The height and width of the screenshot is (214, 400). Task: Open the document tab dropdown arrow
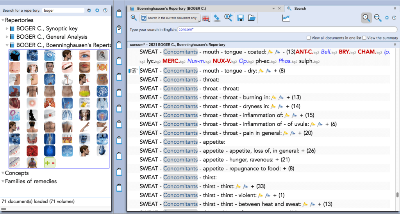click(274, 9)
